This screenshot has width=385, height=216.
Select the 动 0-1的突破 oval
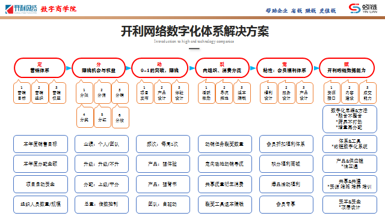click(x=159, y=68)
